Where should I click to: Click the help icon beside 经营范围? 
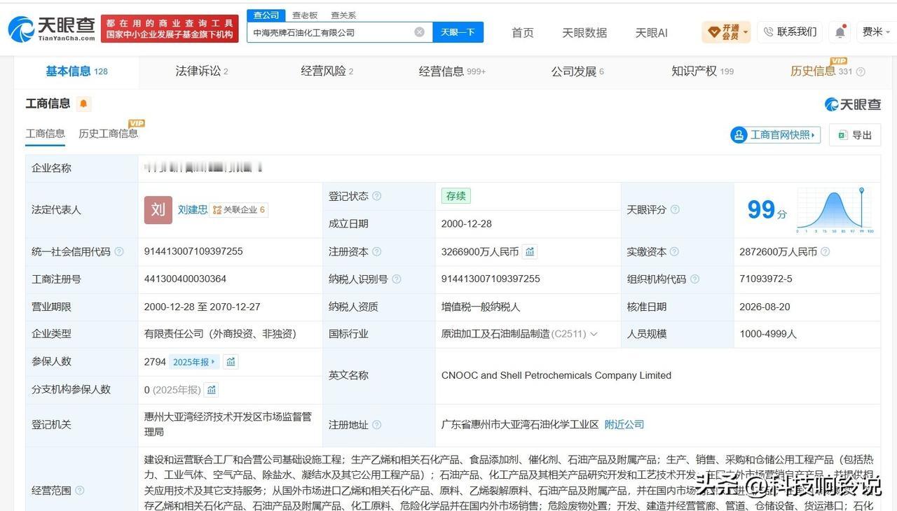80,491
